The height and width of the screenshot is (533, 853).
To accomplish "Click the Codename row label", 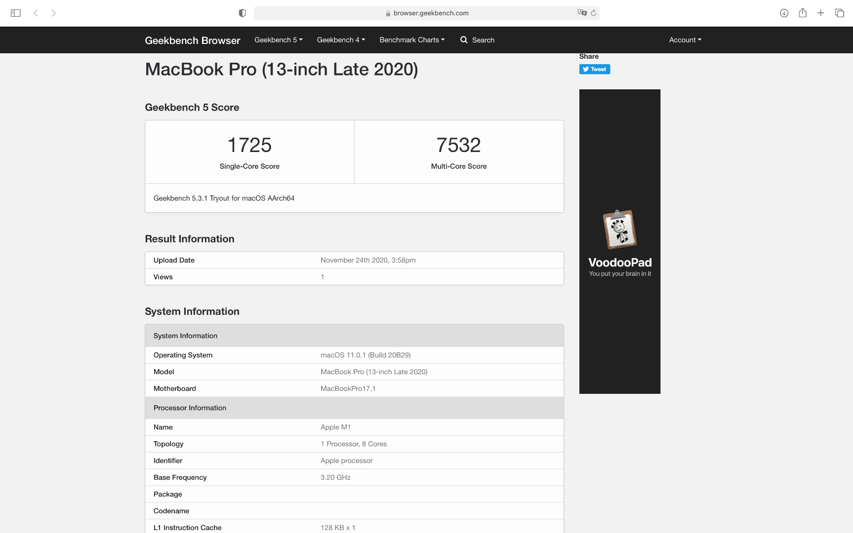I will click(171, 511).
